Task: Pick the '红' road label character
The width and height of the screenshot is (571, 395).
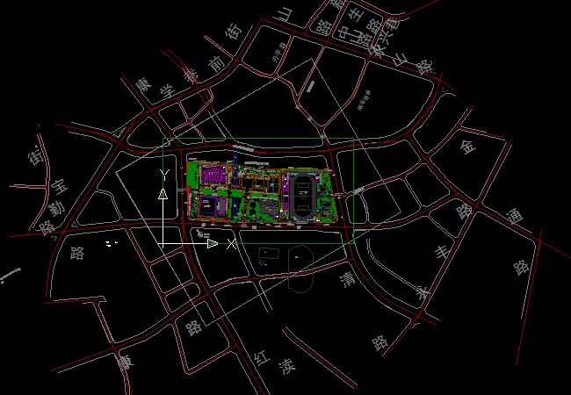Action: [x=260, y=358]
